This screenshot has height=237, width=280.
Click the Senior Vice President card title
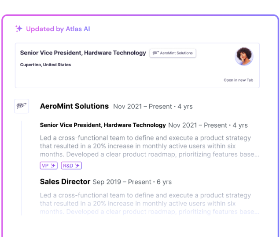(x=83, y=53)
